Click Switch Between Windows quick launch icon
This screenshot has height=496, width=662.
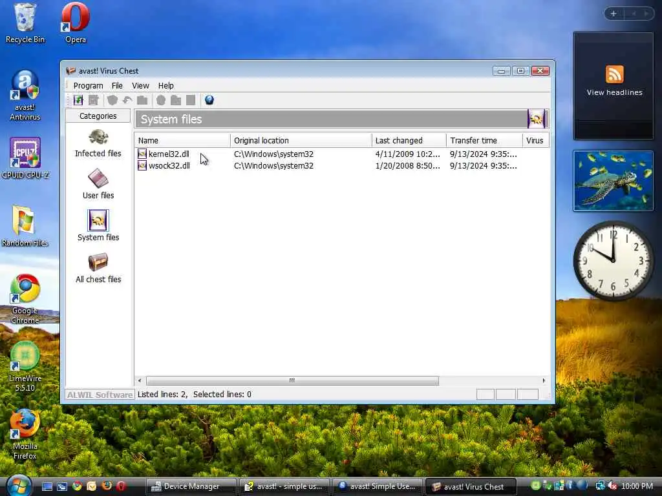pos(62,486)
